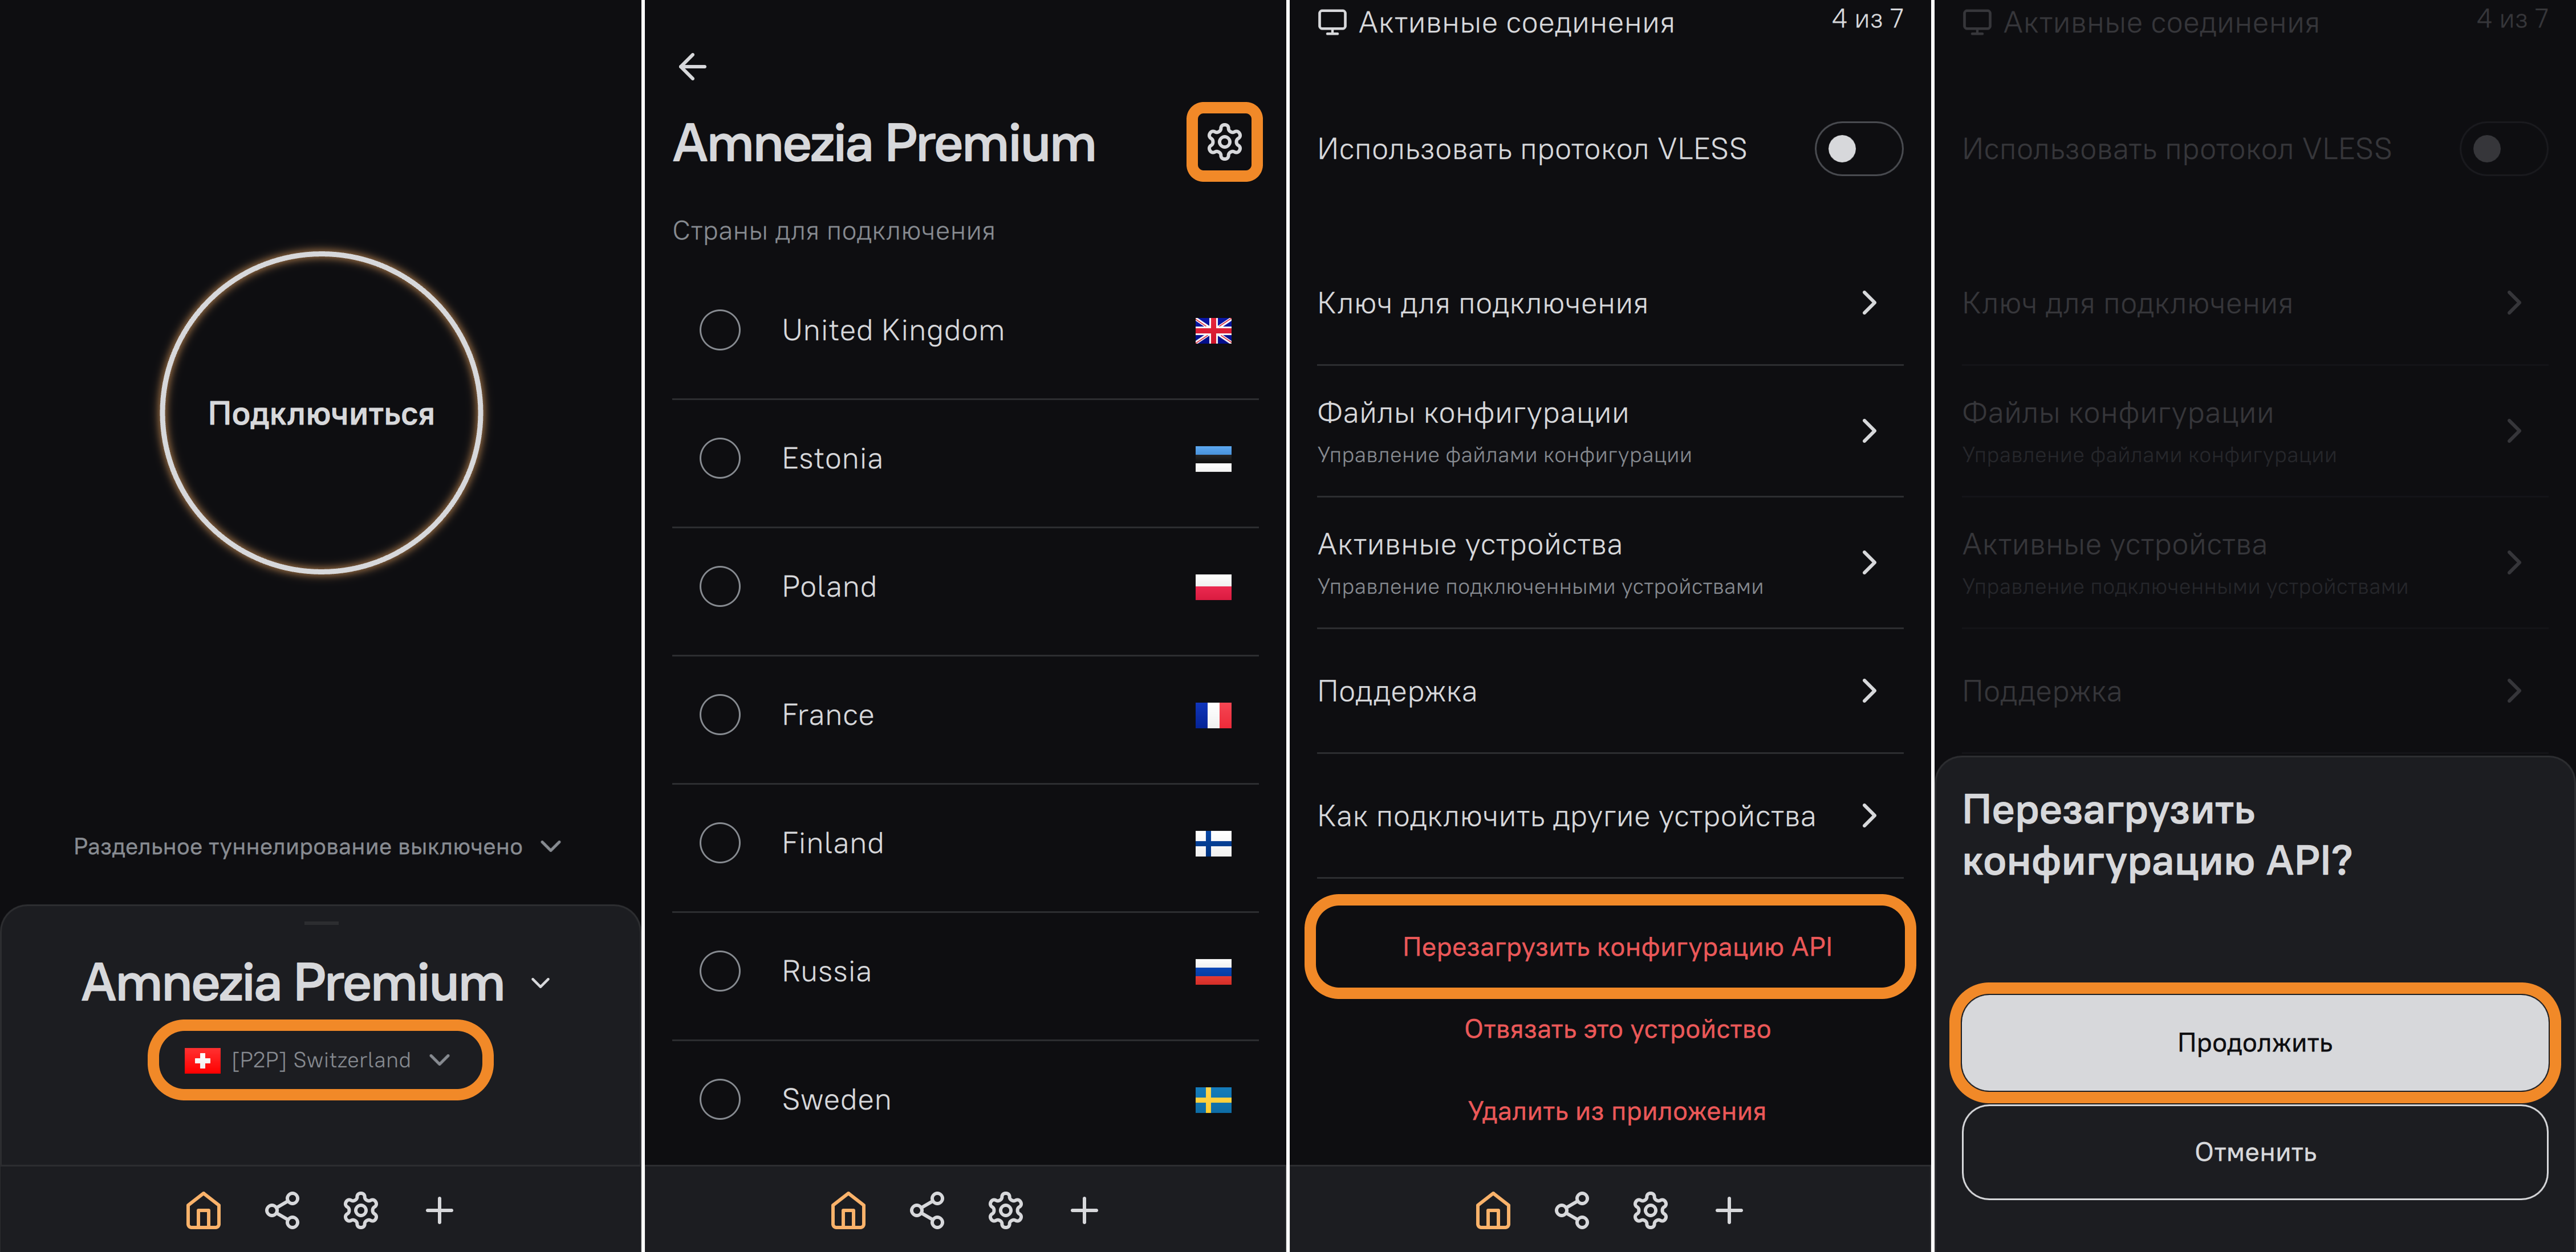The width and height of the screenshot is (2576, 1252).
Task: Go back with the arrow icon
Action: [x=692, y=67]
